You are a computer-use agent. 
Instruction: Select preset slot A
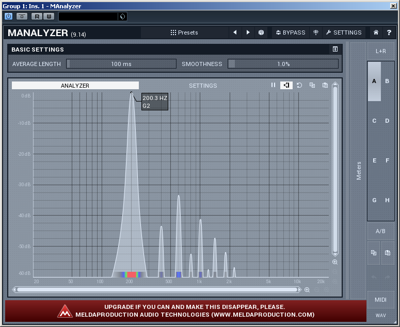tap(374, 81)
